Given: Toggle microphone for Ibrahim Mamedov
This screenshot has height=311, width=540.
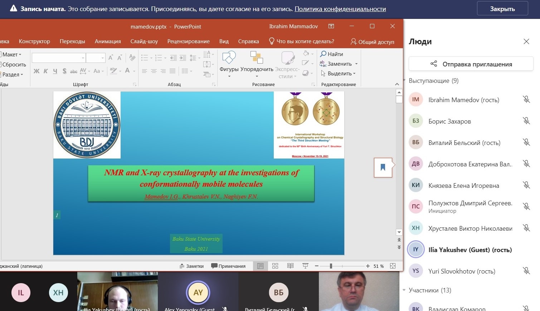Looking at the screenshot, I should (x=526, y=100).
